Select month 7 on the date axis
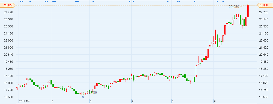The width and height of the screenshot is (273, 104). [x=132, y=101]
